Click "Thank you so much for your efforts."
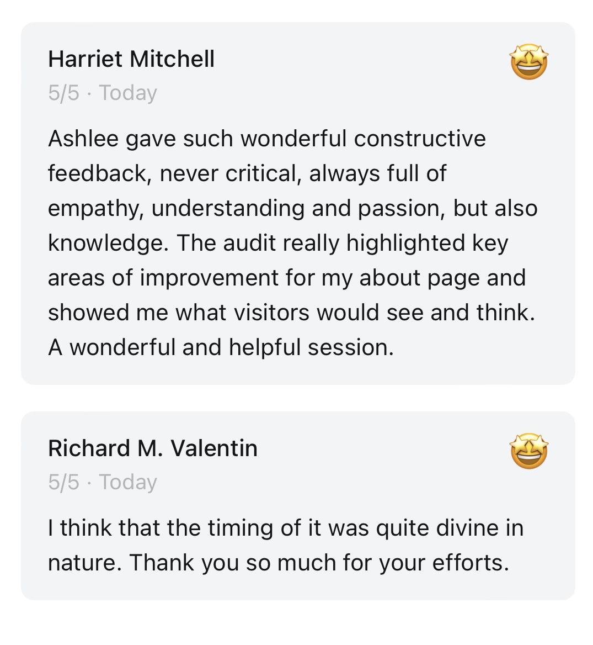Image resolution: width=593 pixels, height=645 pixels. [319, 563]
